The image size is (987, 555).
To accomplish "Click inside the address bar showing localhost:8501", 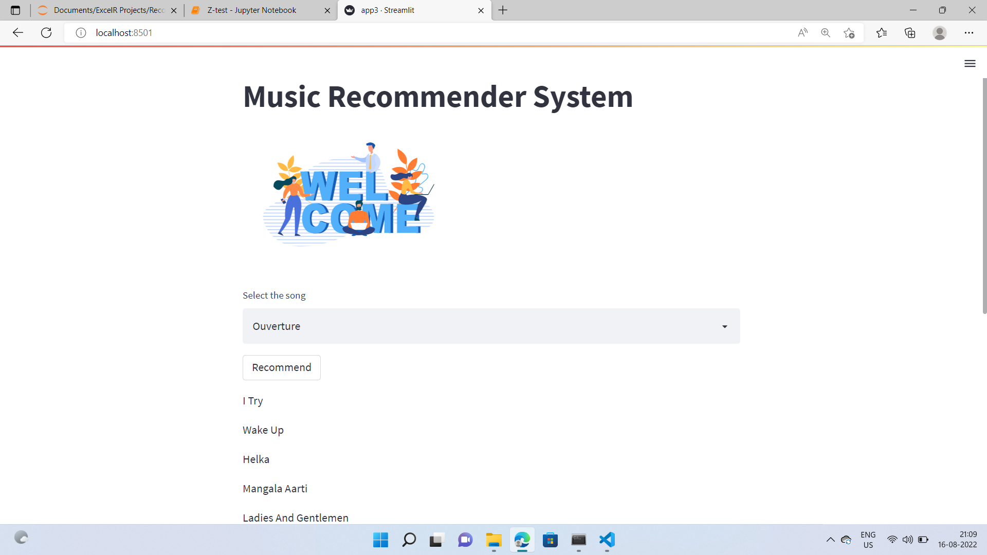I will pos(206,32).
